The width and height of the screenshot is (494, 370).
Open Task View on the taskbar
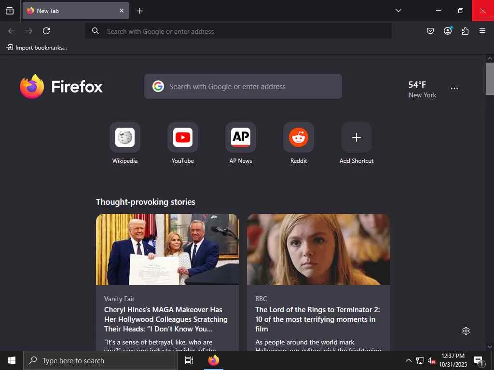click(189, 360)
